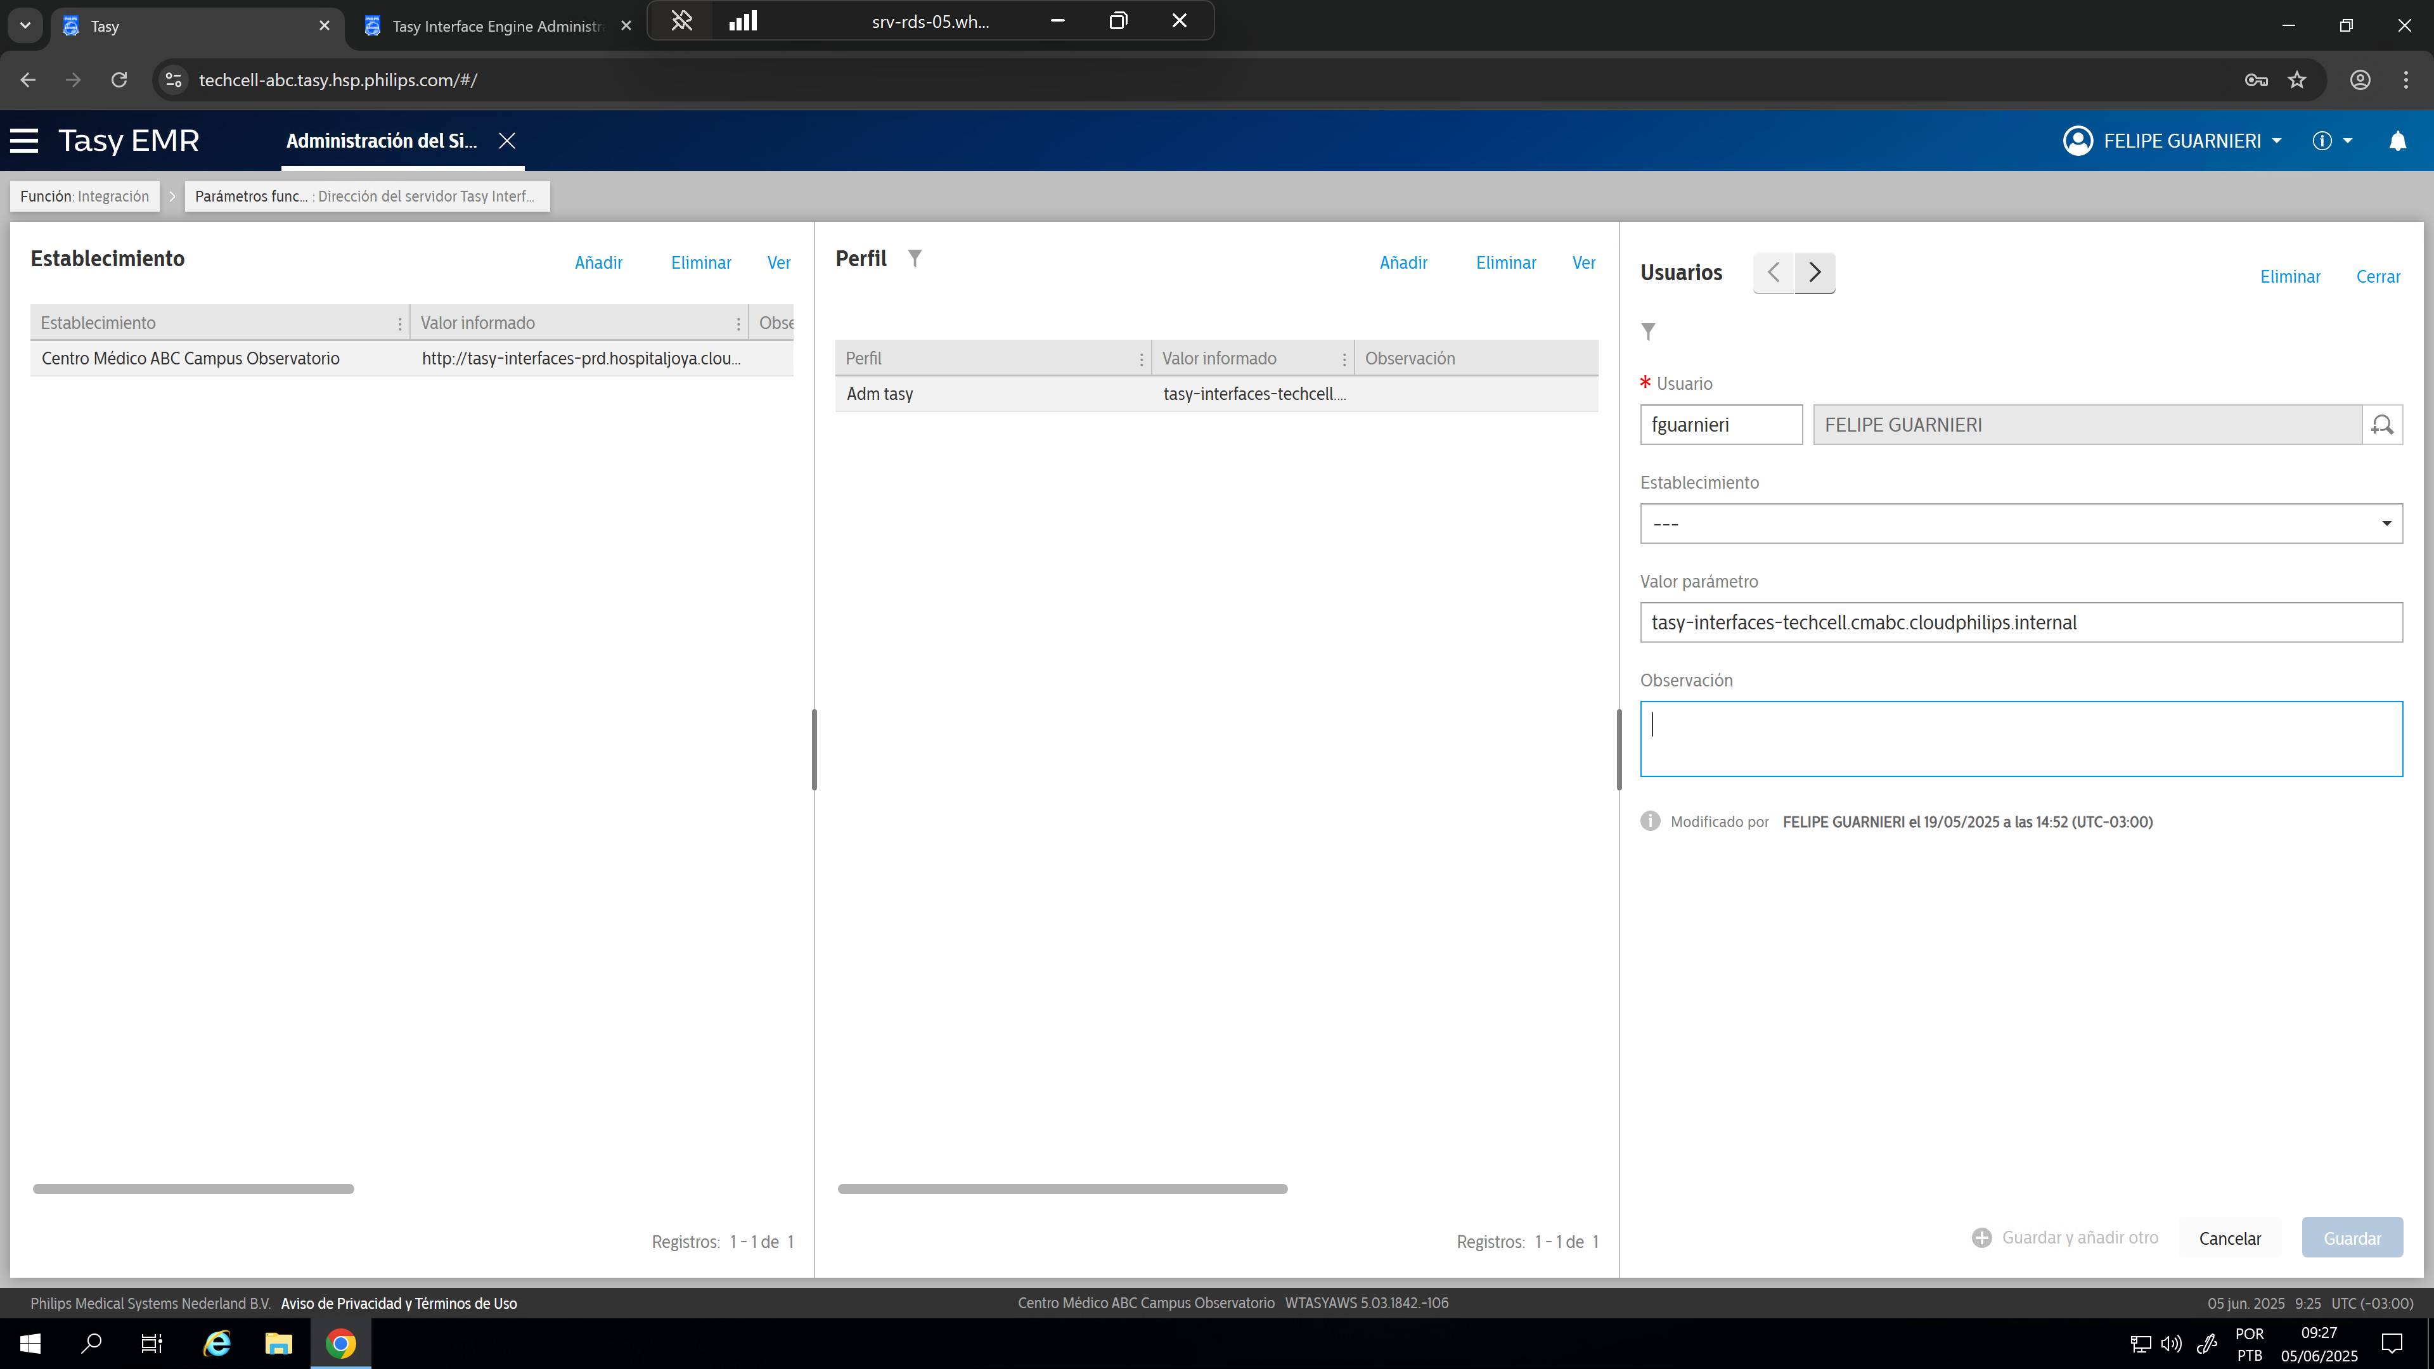Open Internet Explorer from the taskbar

tap(216, 1344)
